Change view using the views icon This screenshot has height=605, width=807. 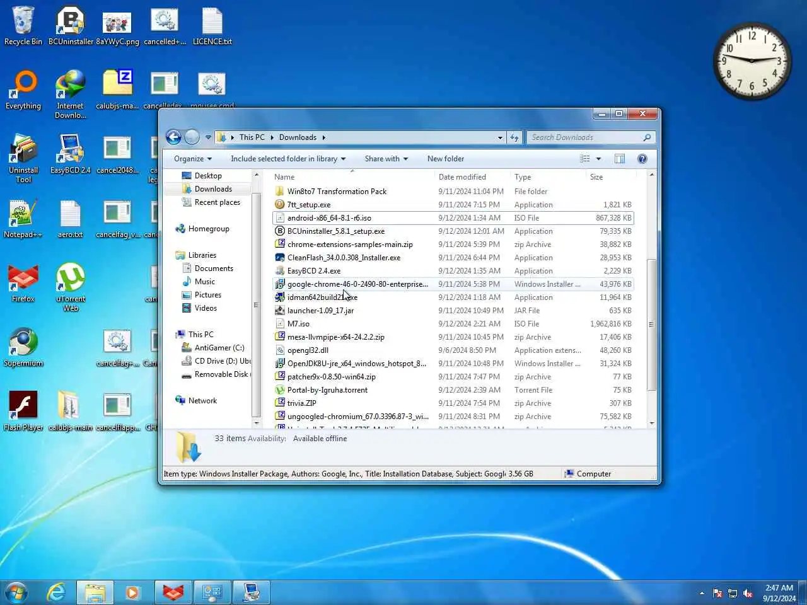(x=585, y=159)
